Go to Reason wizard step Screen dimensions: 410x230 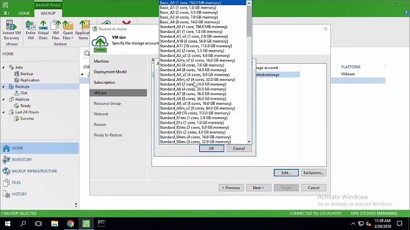point(100,125)
